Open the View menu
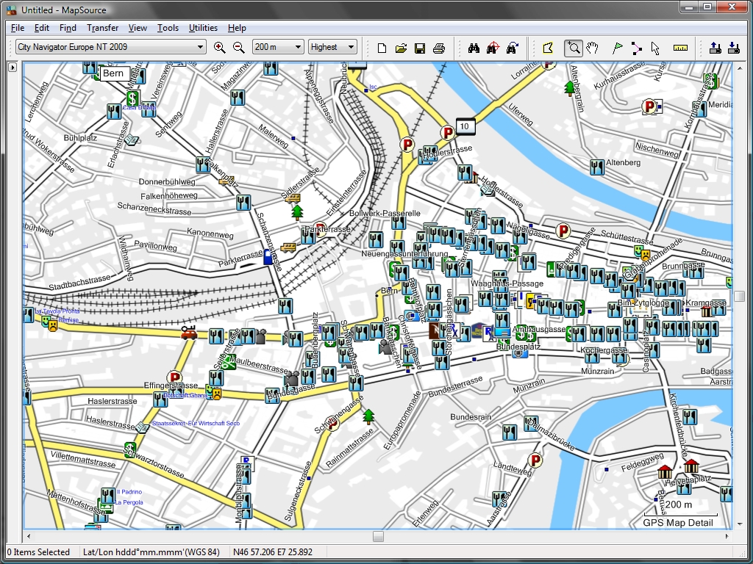The width and height of the screenshot is (753, 564). click(138, 28)
